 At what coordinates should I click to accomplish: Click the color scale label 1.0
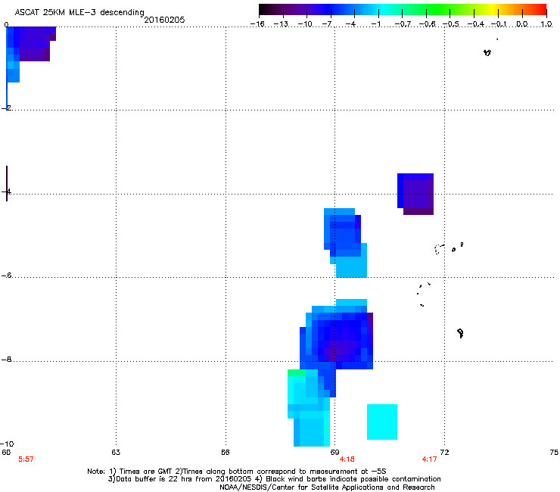point(546,24)
